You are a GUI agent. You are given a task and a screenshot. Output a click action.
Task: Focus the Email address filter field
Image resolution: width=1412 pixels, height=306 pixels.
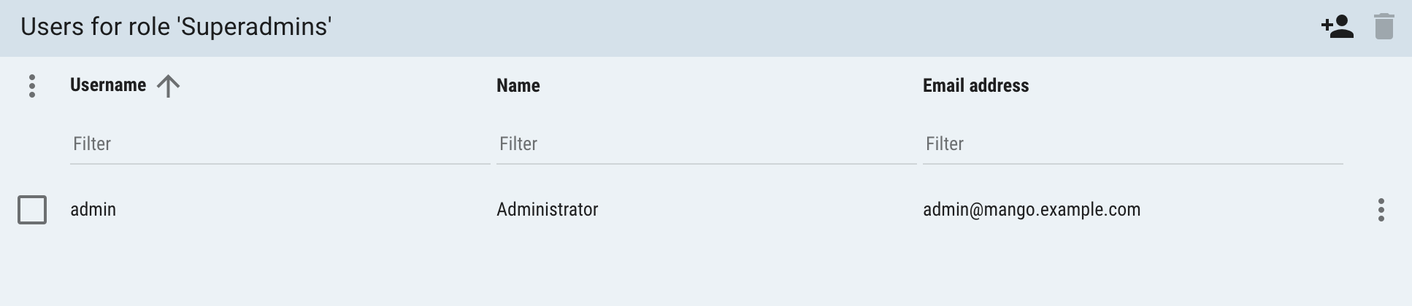[x=1133, y=144]
